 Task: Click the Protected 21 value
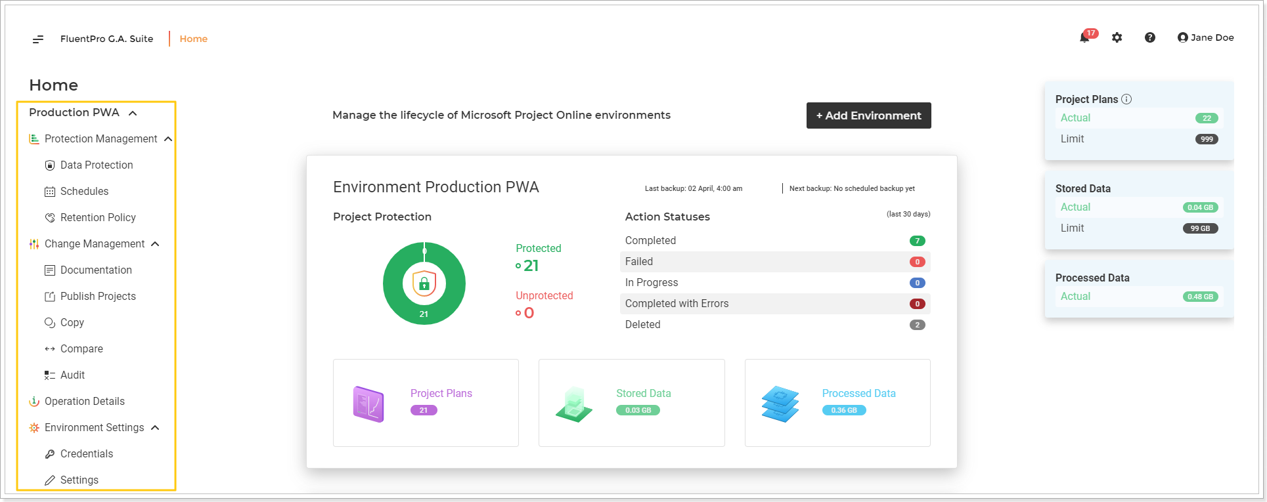coord(531,266)
